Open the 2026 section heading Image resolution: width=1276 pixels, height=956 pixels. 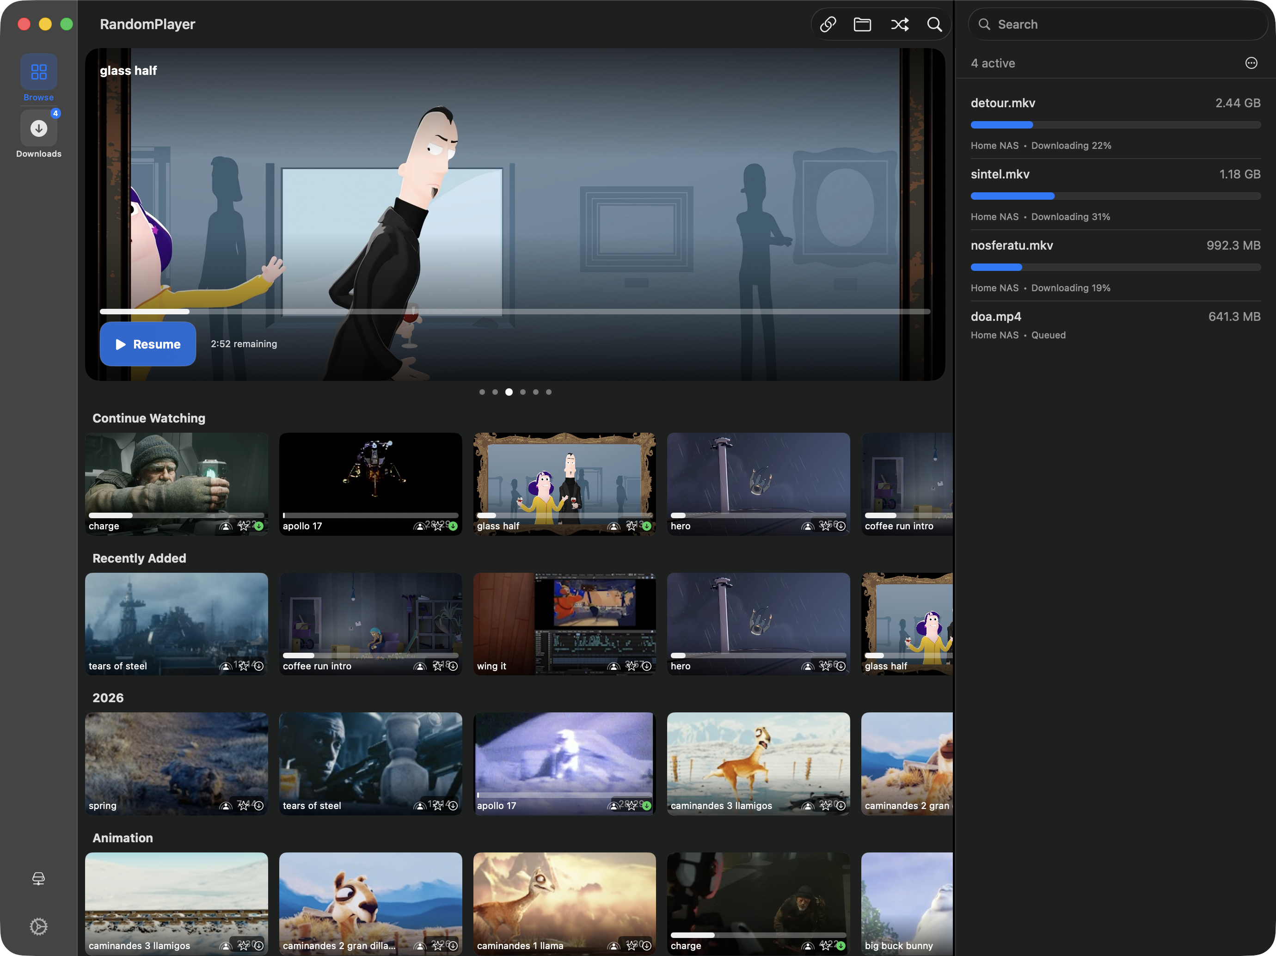point(108,698)
